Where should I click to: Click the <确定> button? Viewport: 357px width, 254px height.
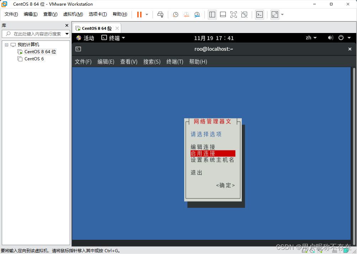[225, 186]
